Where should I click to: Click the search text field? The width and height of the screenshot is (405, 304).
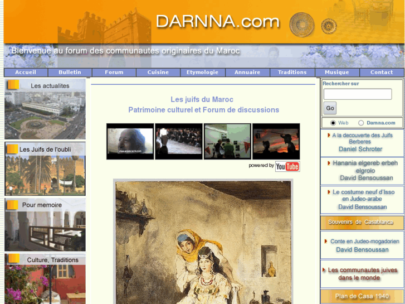point(358,94)
